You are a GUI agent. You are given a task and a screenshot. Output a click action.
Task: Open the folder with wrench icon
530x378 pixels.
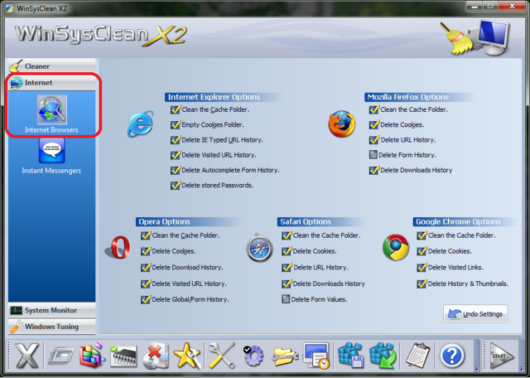[286, 357]
